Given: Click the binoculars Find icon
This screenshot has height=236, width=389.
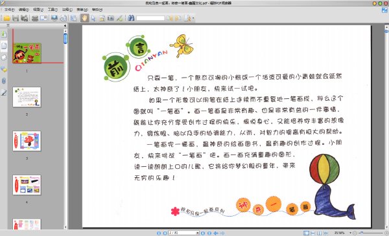Looking at the screenshot, I should tap(131, 18).
